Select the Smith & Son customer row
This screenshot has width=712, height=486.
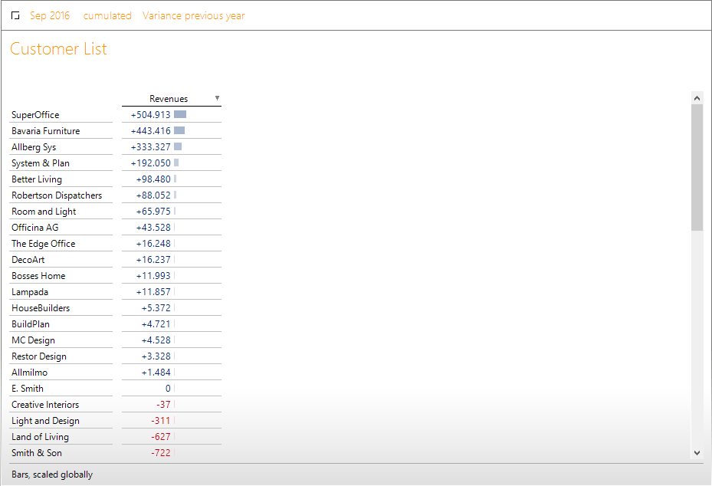point(37,453)
